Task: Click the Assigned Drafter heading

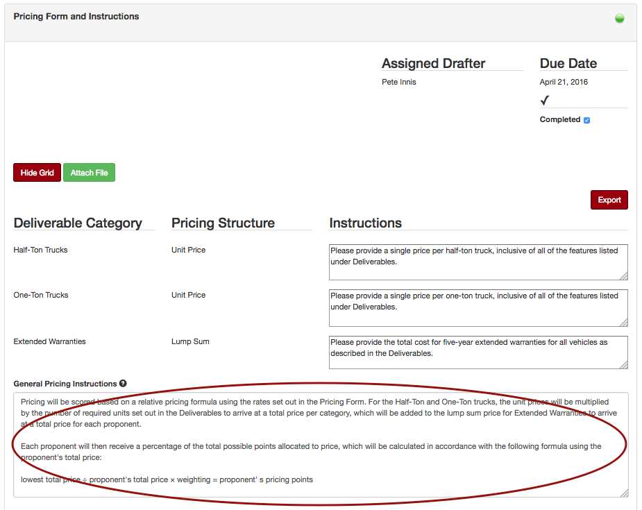Action: (432, 63)
